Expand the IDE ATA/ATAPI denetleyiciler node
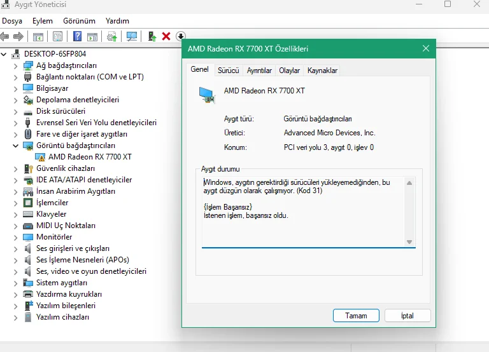 point(15,180)
